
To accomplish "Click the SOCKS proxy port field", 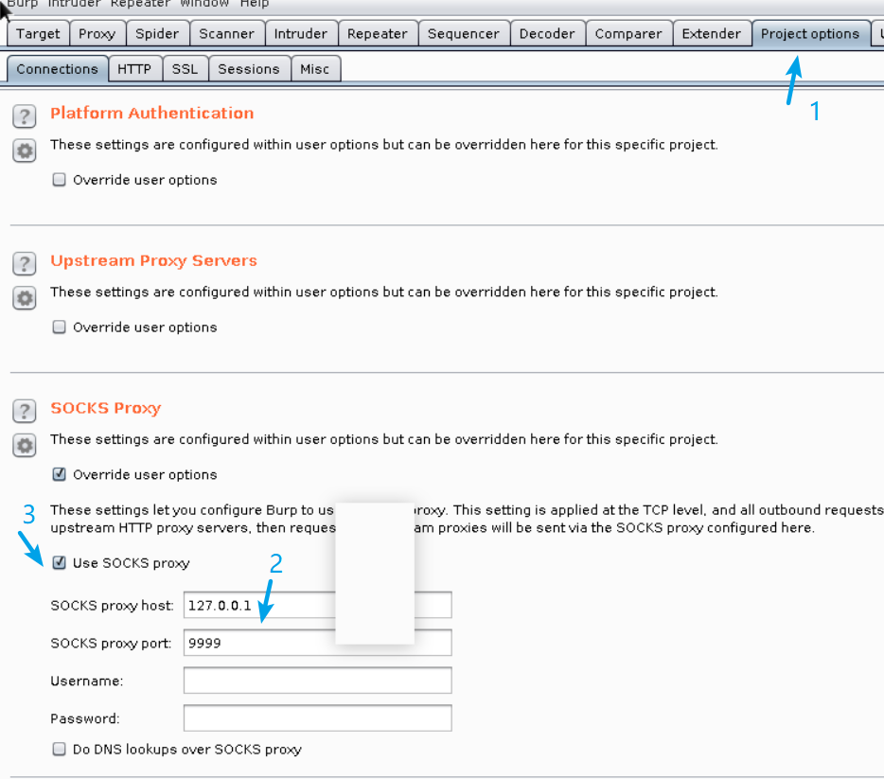I will coord(317,643).
